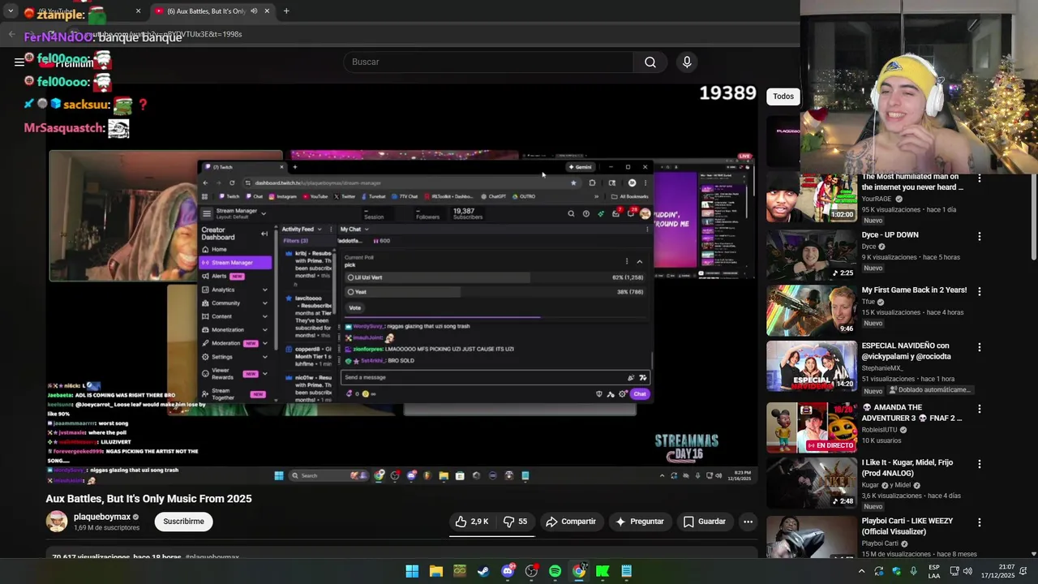The height and width of the screenshot is (584, 1038).
Task: Open the Preguntar AI button
Action: pos(640,522)
